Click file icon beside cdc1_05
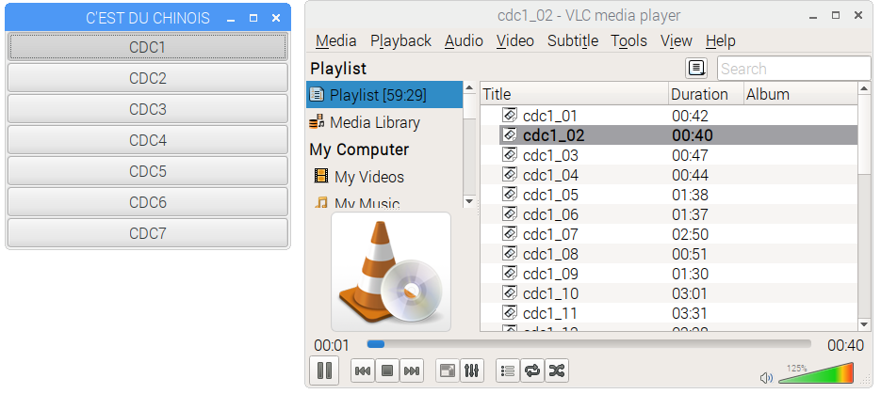The image size is (881, 394). 510,194
